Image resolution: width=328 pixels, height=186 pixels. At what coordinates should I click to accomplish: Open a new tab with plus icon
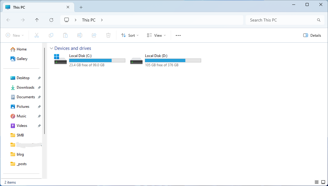click(81, 7)
